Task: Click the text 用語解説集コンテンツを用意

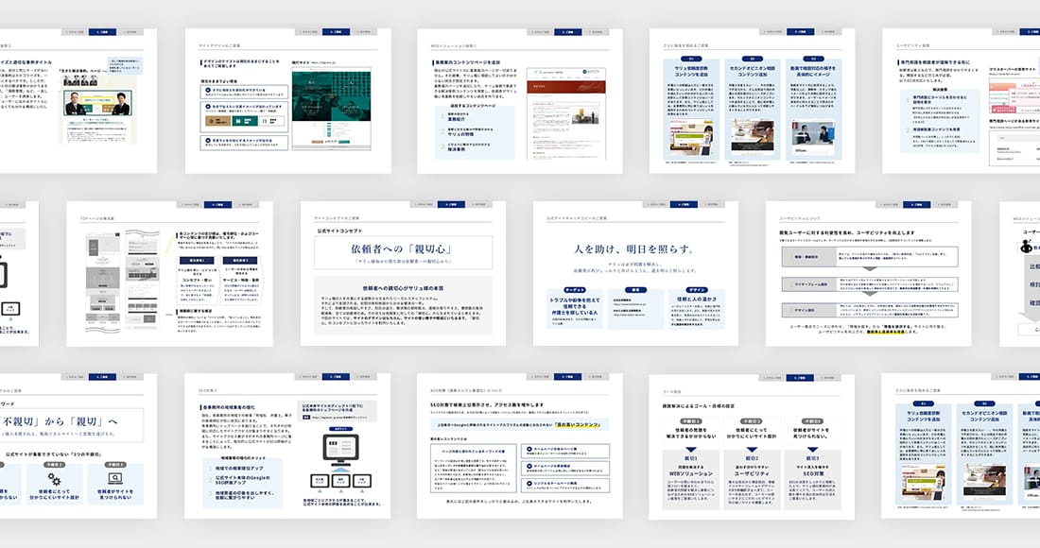Action: click(937, 129)
